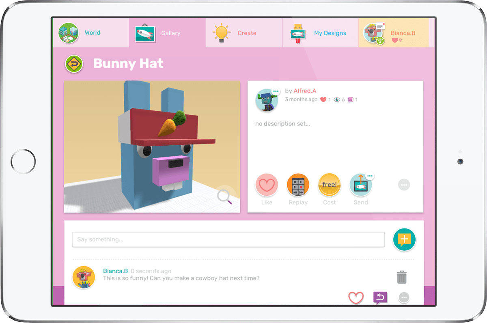Open Bianca.B name link in comment
This screenshot has height=323, width=487.
tap(115, 271)
